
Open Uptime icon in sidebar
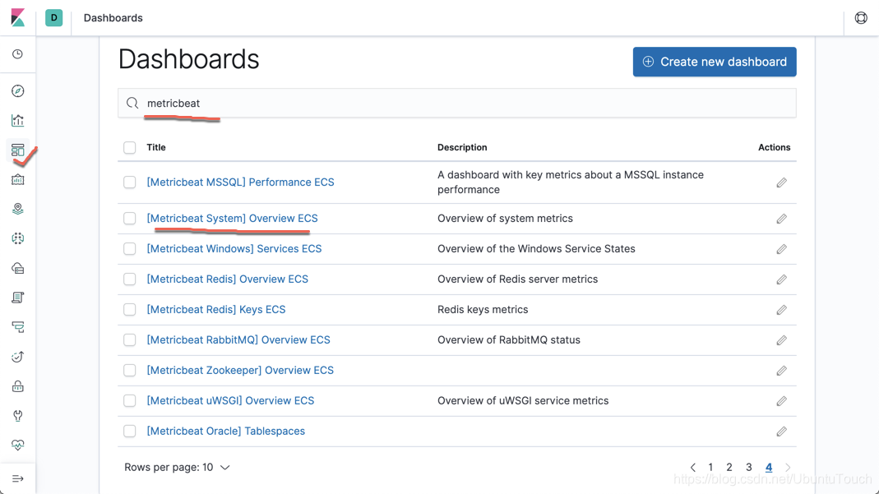coord(18,357)
